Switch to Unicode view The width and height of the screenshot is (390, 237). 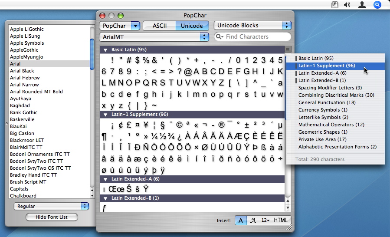click(192, 26)
